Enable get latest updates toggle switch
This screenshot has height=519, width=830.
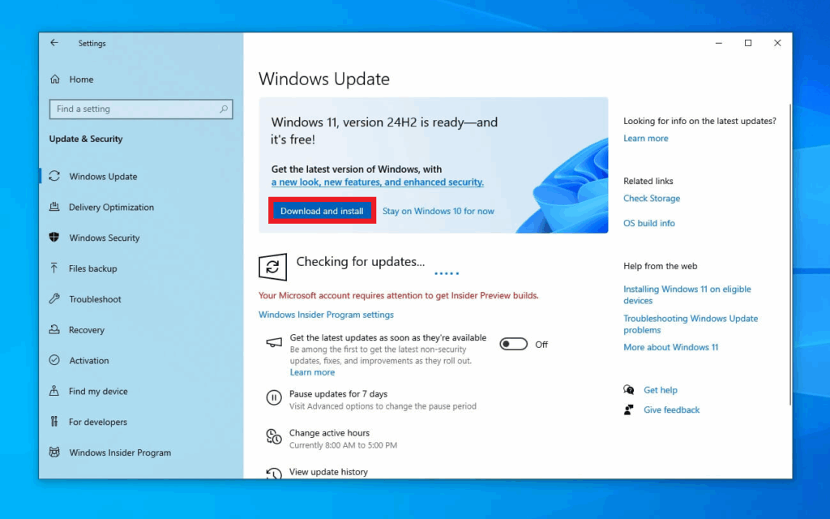click(x=513, y=344)
